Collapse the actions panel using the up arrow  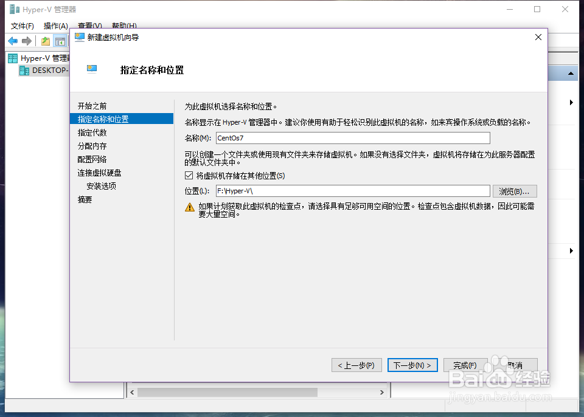[x=571, y=73]
